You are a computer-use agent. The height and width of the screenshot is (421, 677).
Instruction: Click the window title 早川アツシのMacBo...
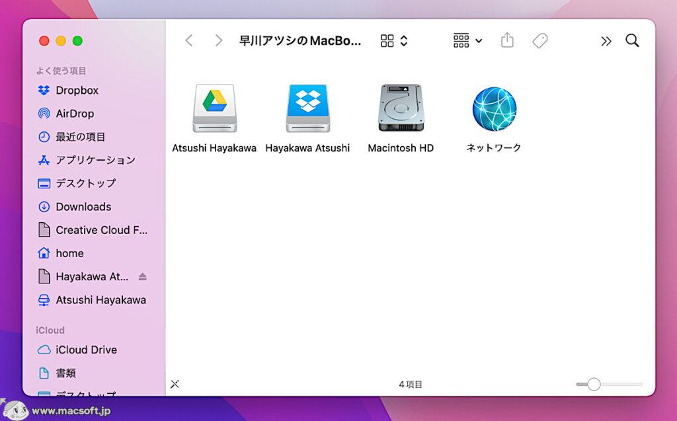(300, 40)
